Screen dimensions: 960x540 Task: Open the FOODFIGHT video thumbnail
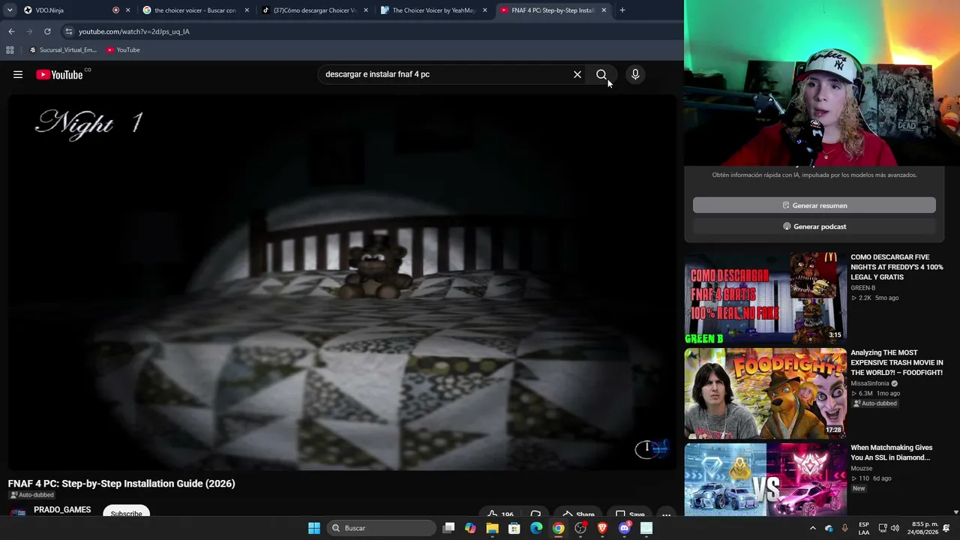pyautogui.click(x=765, y=393)
